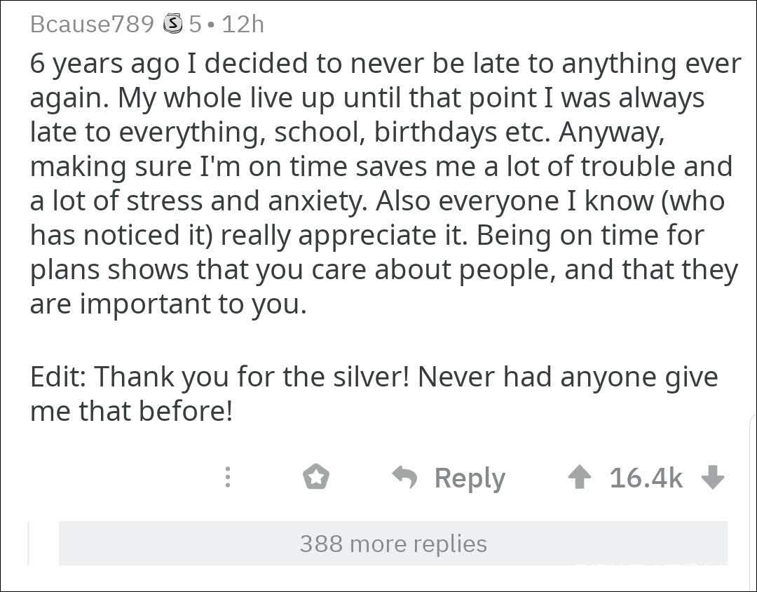The height and width of the screenshot is (592, 757).
Task: Downvote the comment with the down arrow
Action: click(x=713, y=478)
